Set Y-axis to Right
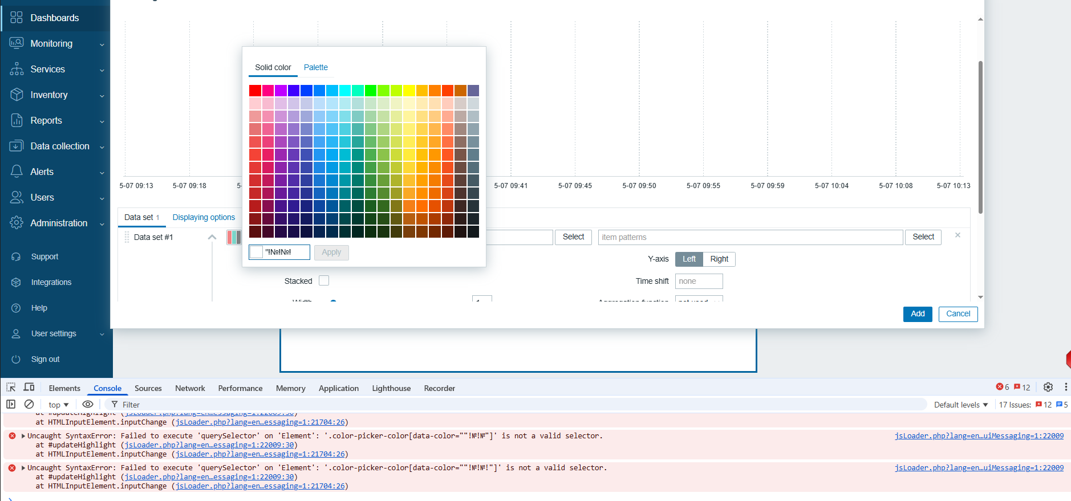The width and height of the screenshot is (1071, 501). tap(719, 259)
